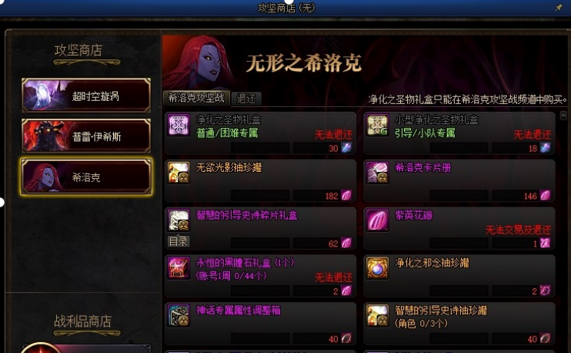Image resolution: width=571 pixels, height=353 pixels.
Task: Select the 净化之邪念袖珍罐 item icon
Action: click(x=377, y=267)
